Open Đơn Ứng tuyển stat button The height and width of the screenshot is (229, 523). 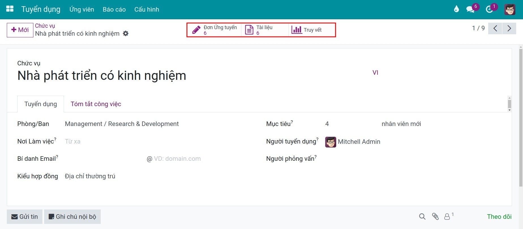point(214,30)
